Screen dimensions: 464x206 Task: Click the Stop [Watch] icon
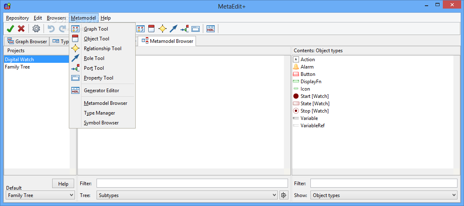tap(296, 111)
